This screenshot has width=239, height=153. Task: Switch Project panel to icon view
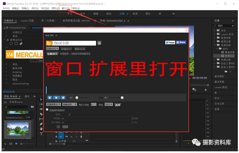tap(16, 144)
